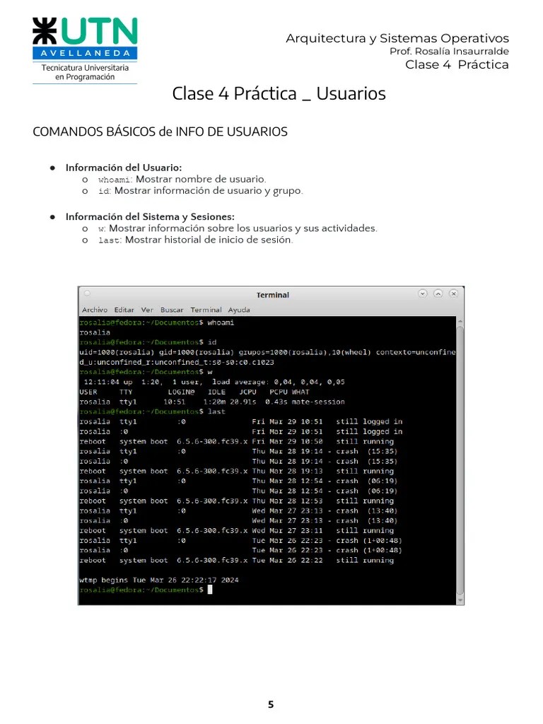
Task: Click the 'Prof. Rosalía Insaurralde' header text
Action: pyautogui.click(x=449, y=51)
